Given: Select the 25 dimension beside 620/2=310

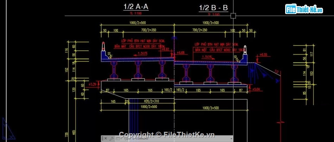Looking at the screenshot, I should tap(127, 102).
